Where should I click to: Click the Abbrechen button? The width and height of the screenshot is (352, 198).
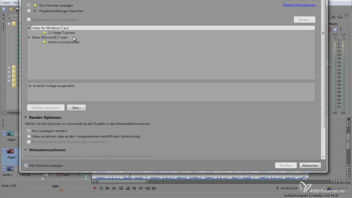coord(310,165)
